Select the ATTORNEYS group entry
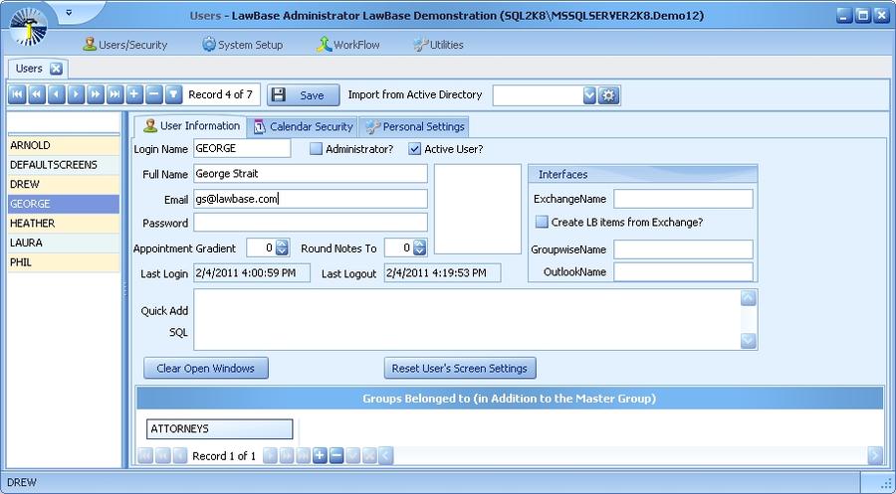The image size is (896, 494). (220, 429)
